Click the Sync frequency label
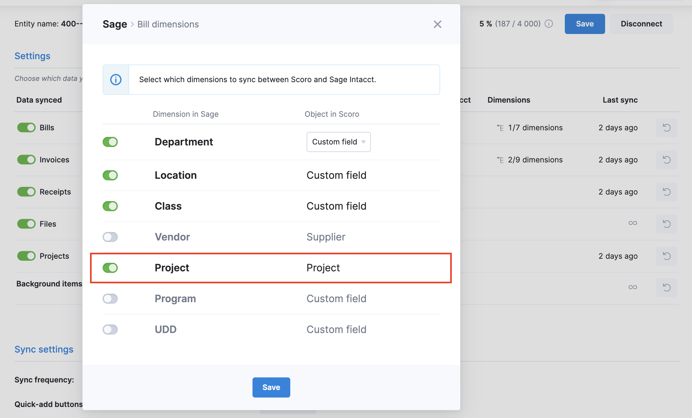The height and width of the screenshot is (418, 692). pyautogui.click(x=44, y=380)
